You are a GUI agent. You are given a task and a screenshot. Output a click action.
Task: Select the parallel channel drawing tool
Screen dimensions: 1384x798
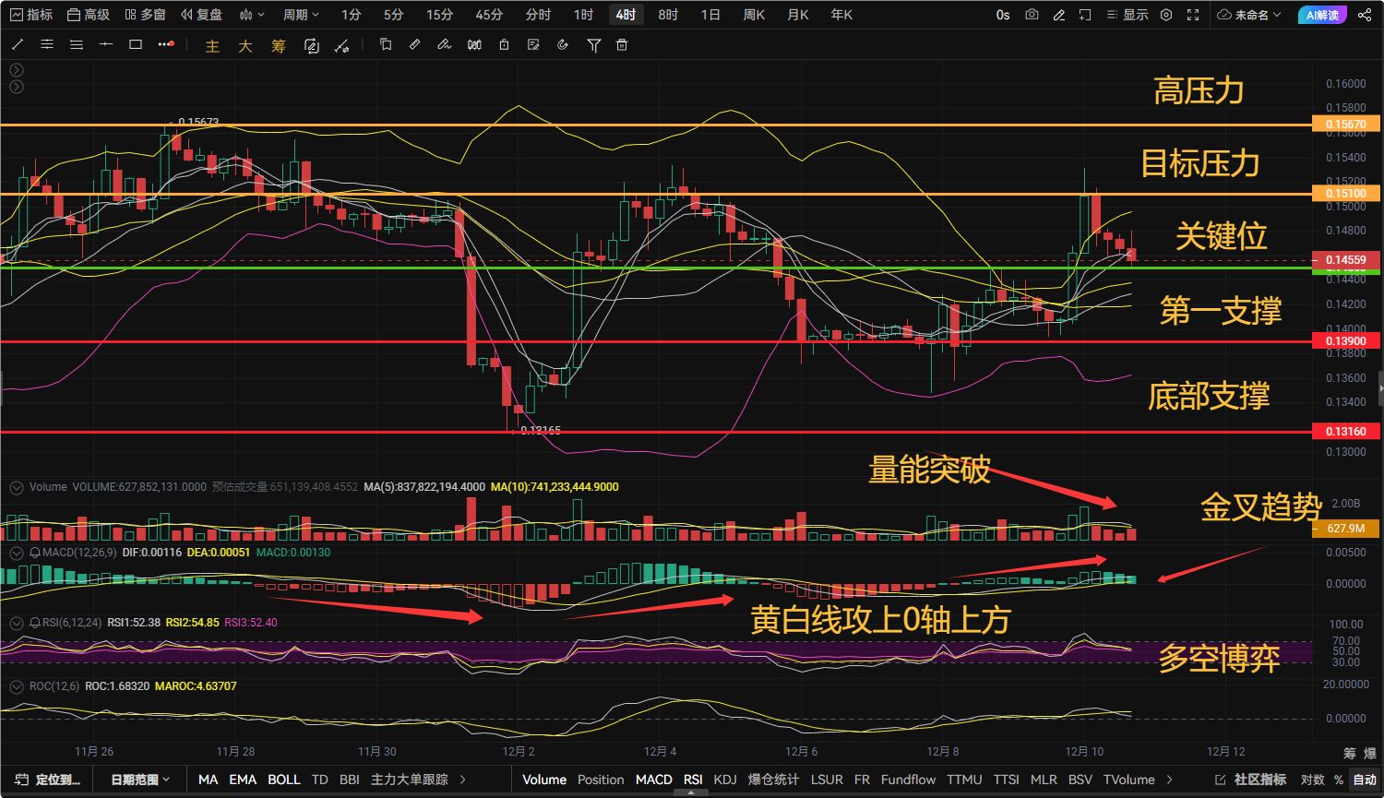47,44
